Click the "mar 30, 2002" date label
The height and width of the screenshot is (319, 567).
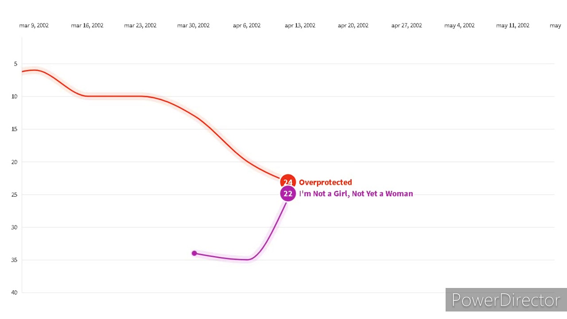[x=194, y=25]
